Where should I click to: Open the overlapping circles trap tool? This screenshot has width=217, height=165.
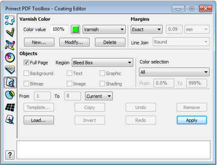[10, 95]
